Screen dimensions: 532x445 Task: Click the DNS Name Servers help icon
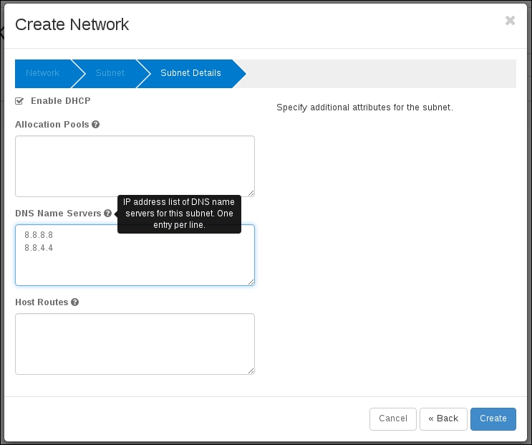(x=107, y=214)
